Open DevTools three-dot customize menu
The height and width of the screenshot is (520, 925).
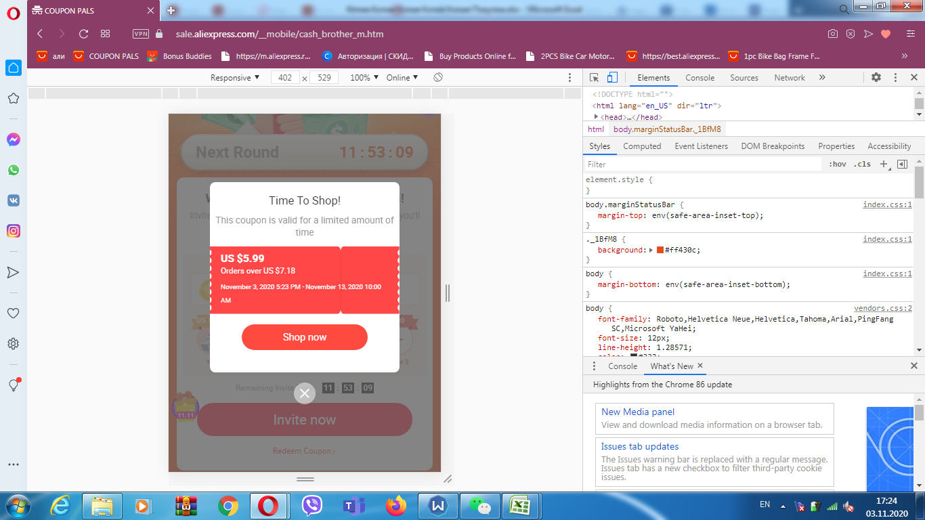click(x=895, y=78)
